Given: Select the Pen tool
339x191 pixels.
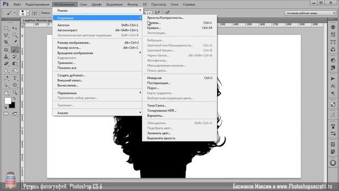Looking at the screenshot, I should (6, 79).
